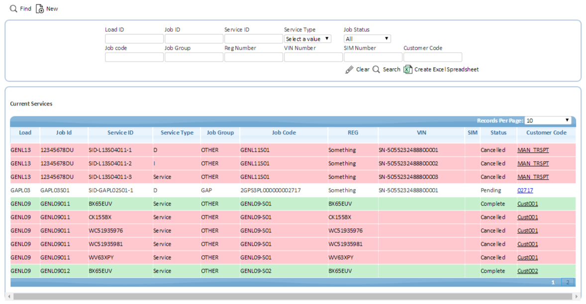This screenshot has width=586, height=304.
Task: Click into the Job ID field
Action: (194, 38)
